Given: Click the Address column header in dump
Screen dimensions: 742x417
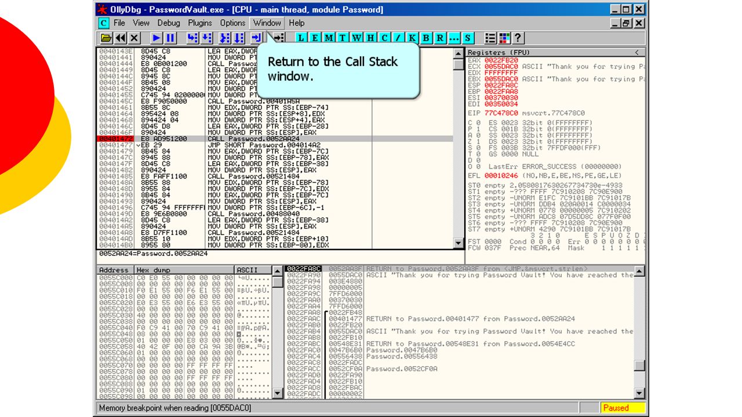Looking at the screenshot, I should coord(114,270).
